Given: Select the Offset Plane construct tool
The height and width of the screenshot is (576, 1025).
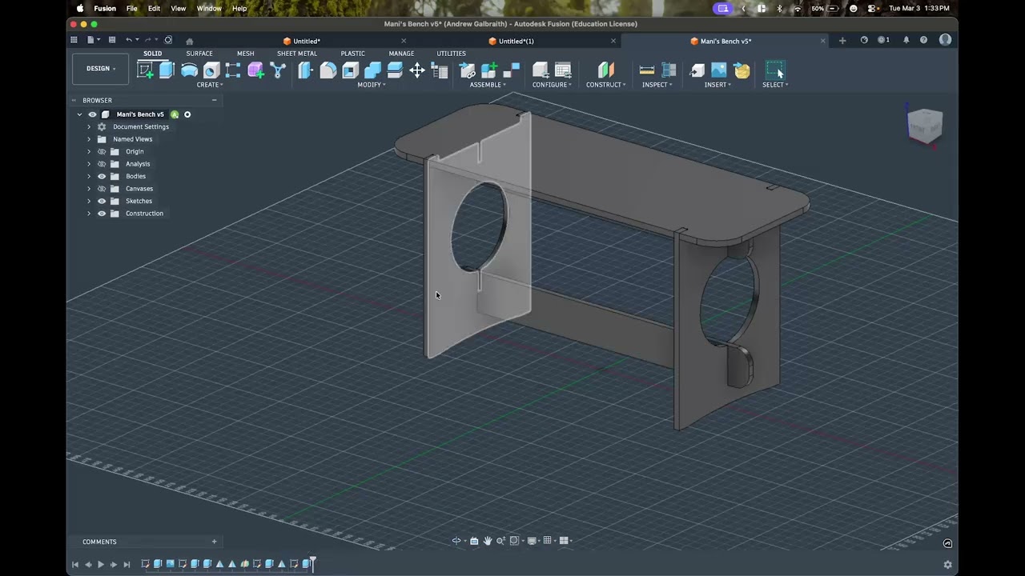Looking at the screenshot, I should pos(605,70).
